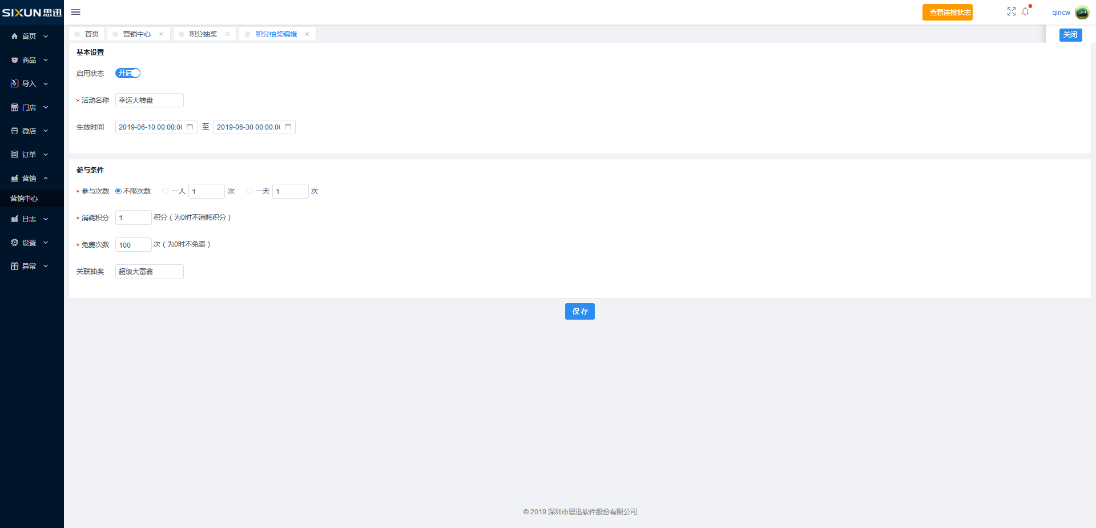
Task: Click the fullscreen toggle icon
Action: pos(1011,11)
